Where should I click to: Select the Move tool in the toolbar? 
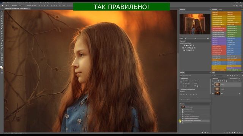2,11
